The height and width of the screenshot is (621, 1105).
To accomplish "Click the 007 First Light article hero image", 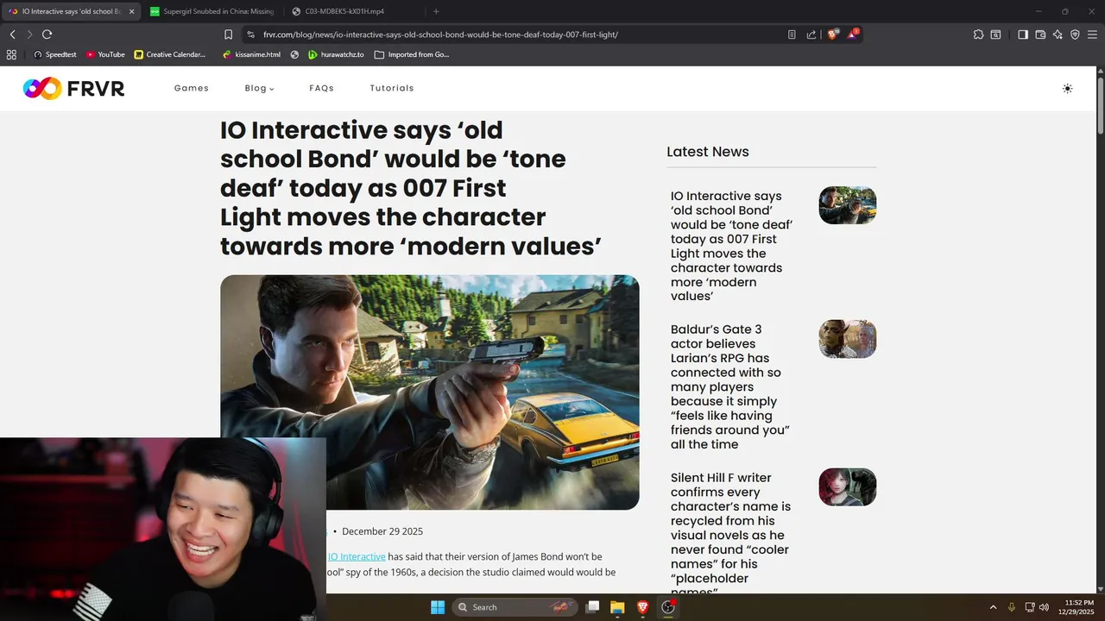I will pos(430,392).
